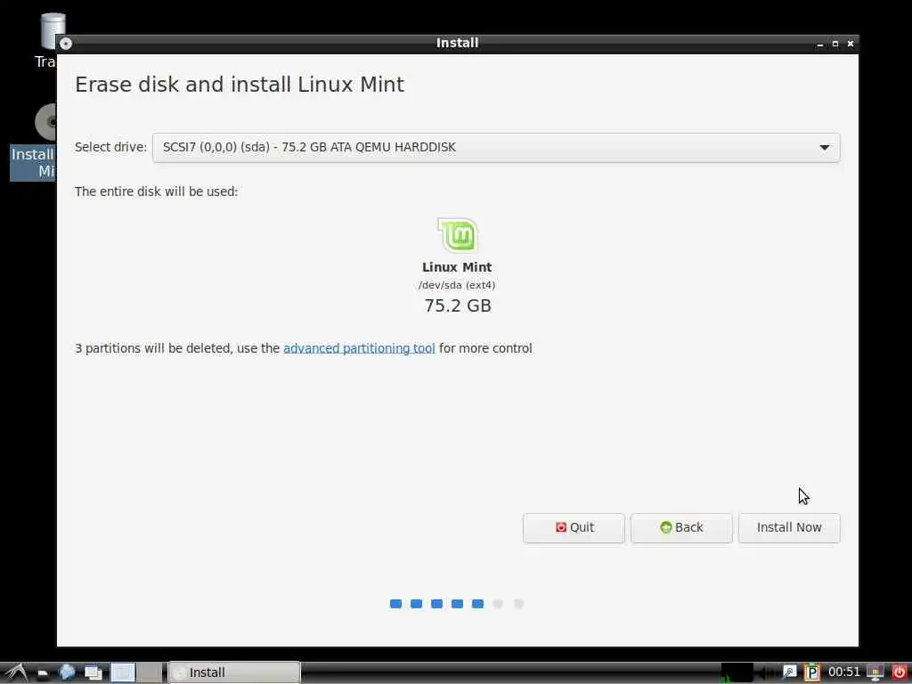The image size is (912, 684).
Task: Switch to the first workspace in pager
Action: [123, 672]
